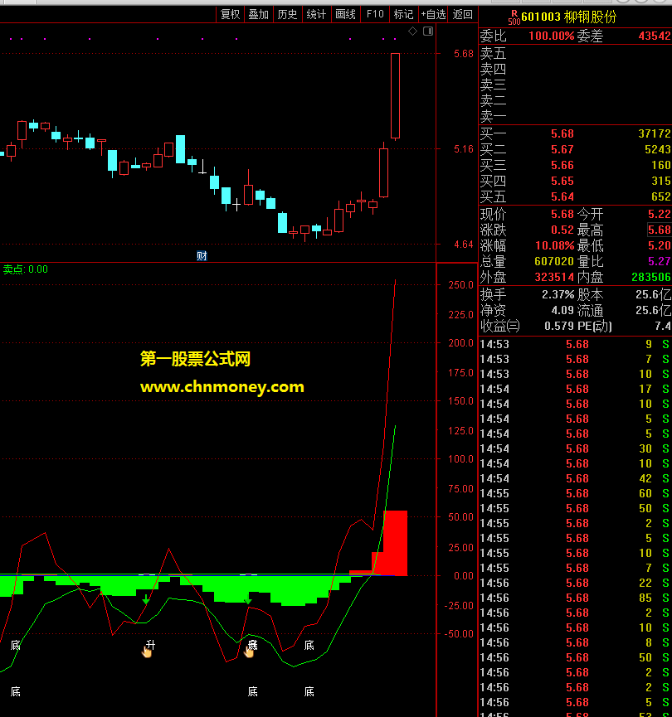
Task: Click 买四 price 5.65
Action: point(562,181)
